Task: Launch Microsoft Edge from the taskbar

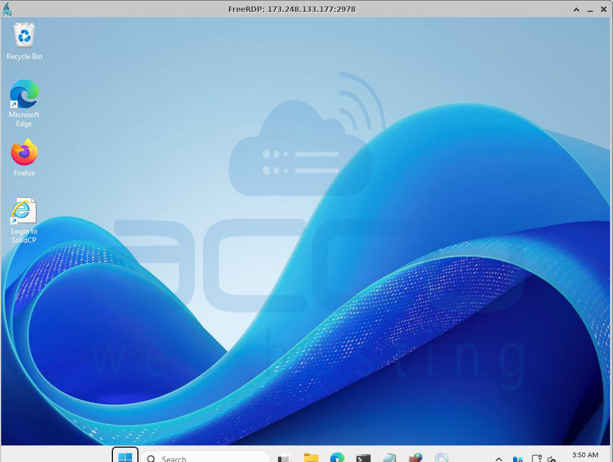Action: [x=337, y=457]
